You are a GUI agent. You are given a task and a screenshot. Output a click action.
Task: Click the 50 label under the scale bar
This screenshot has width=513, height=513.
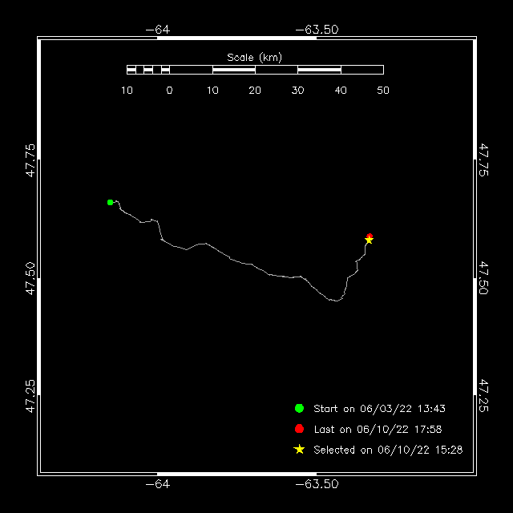pyautogui.click(x=383, y=91)
